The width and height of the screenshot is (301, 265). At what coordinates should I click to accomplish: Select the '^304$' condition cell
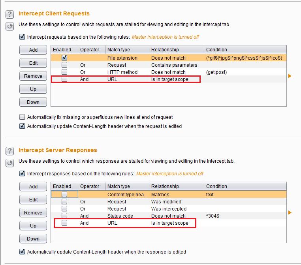tap(245, 216)
